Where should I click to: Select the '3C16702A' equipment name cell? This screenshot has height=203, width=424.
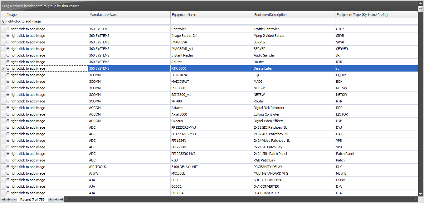(x=212, y=75)
